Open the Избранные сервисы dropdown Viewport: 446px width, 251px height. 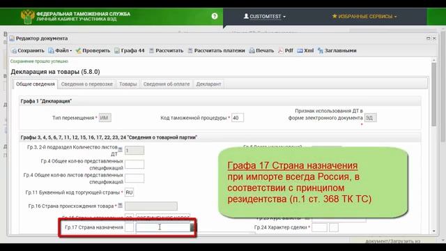364,17
